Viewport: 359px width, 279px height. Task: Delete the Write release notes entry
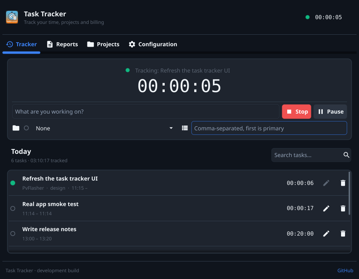click(x=343, y=234)
